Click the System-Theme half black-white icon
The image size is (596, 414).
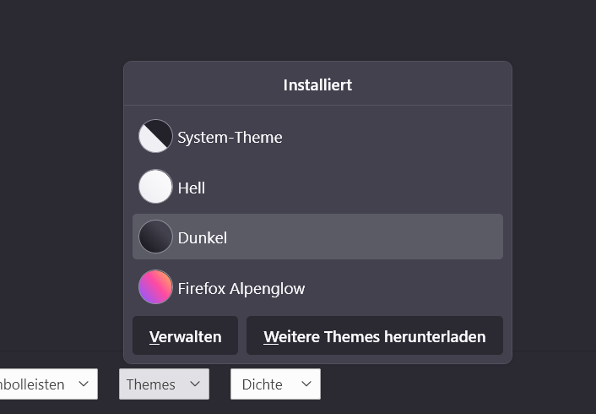pos(155,136)
